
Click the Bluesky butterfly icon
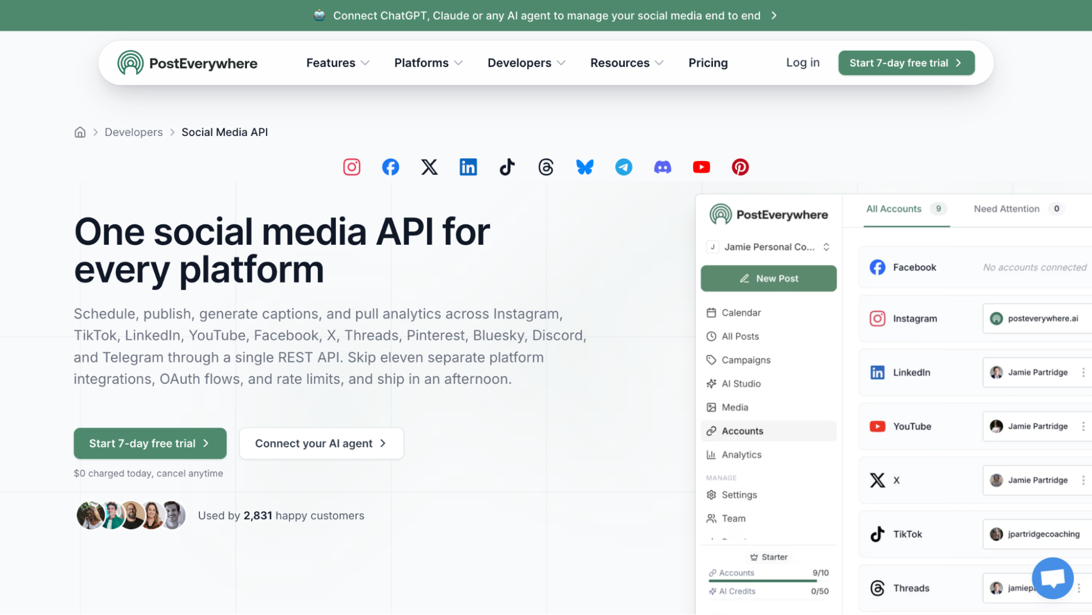point(585,167)
